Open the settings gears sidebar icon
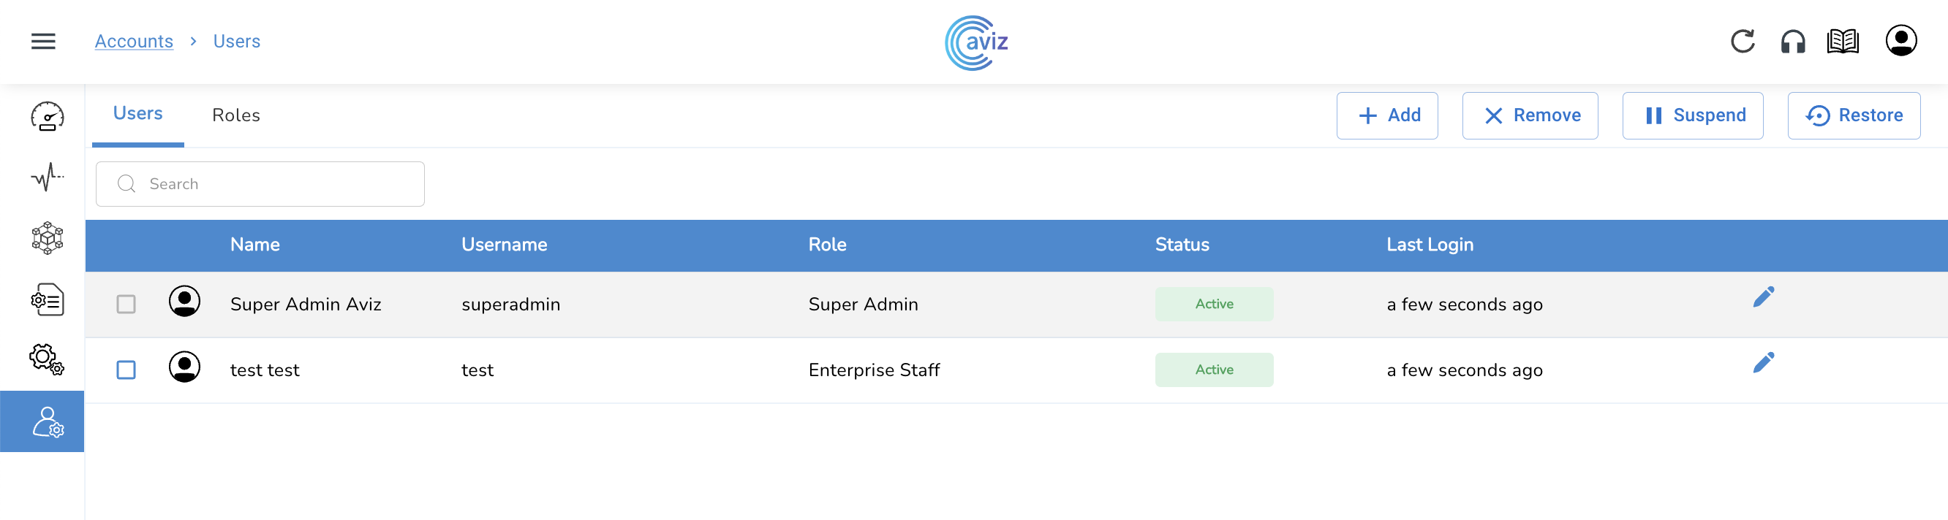The height and width of the screenshot is (520, 1948). 47,359
